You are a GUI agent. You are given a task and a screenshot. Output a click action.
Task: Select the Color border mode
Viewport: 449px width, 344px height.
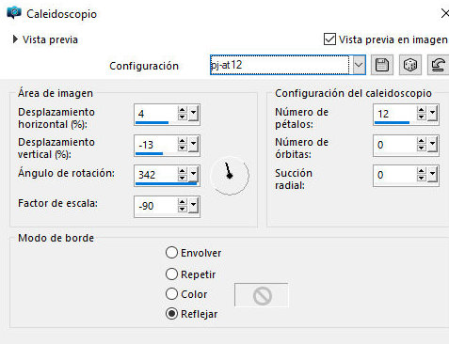pos(171,294)
